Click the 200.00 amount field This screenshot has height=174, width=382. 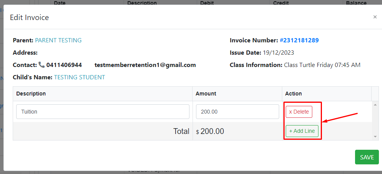238,112
